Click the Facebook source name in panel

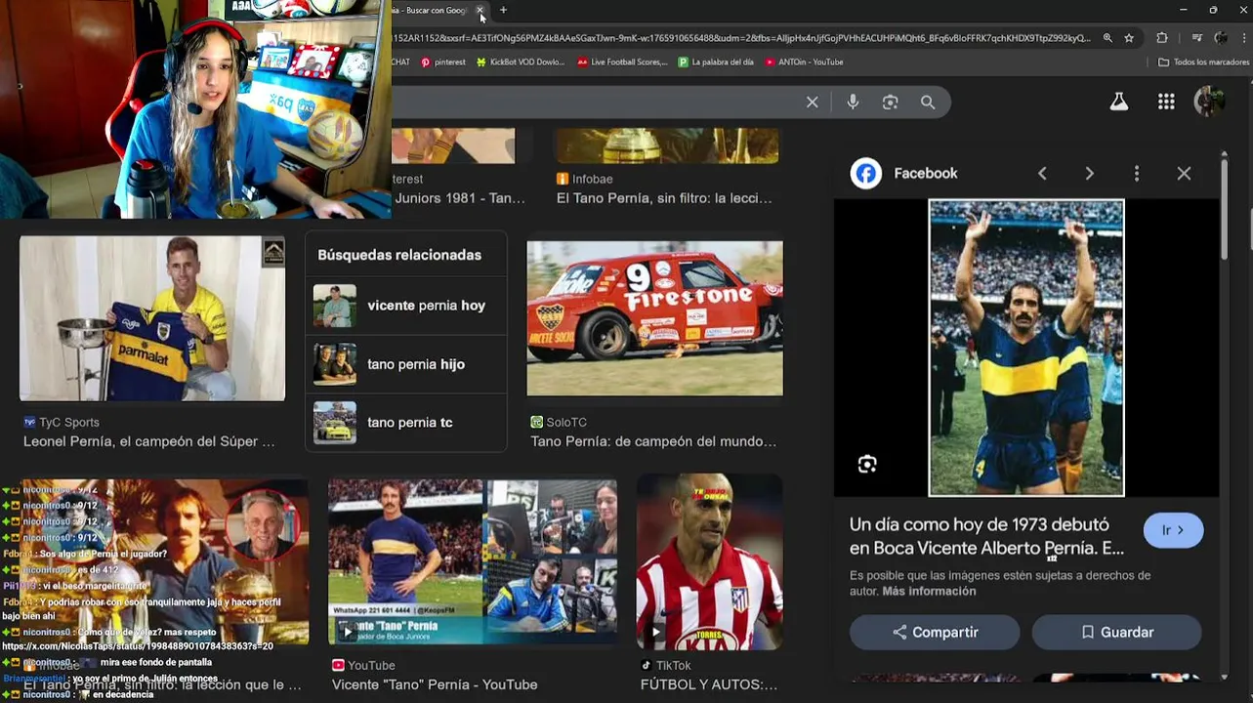click(x=925, y=173)
